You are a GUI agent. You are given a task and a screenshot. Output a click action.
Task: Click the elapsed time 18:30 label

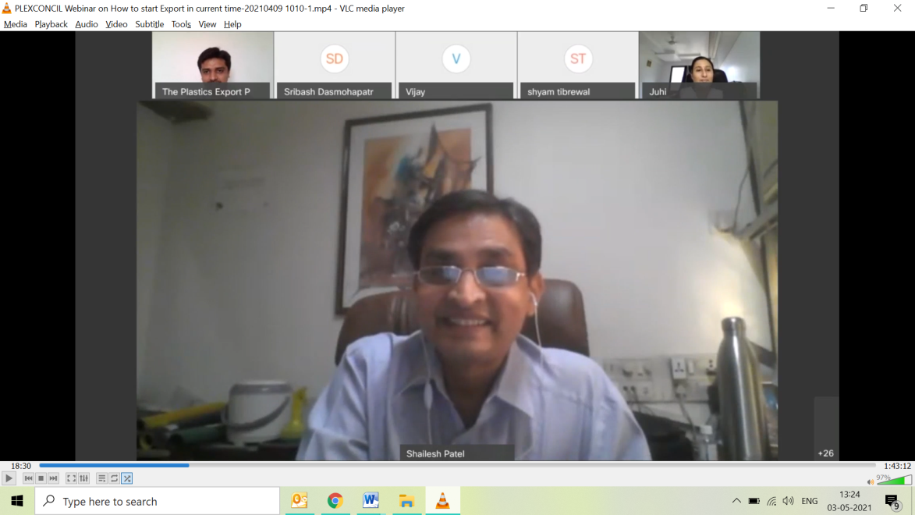(x=21, y=466)
